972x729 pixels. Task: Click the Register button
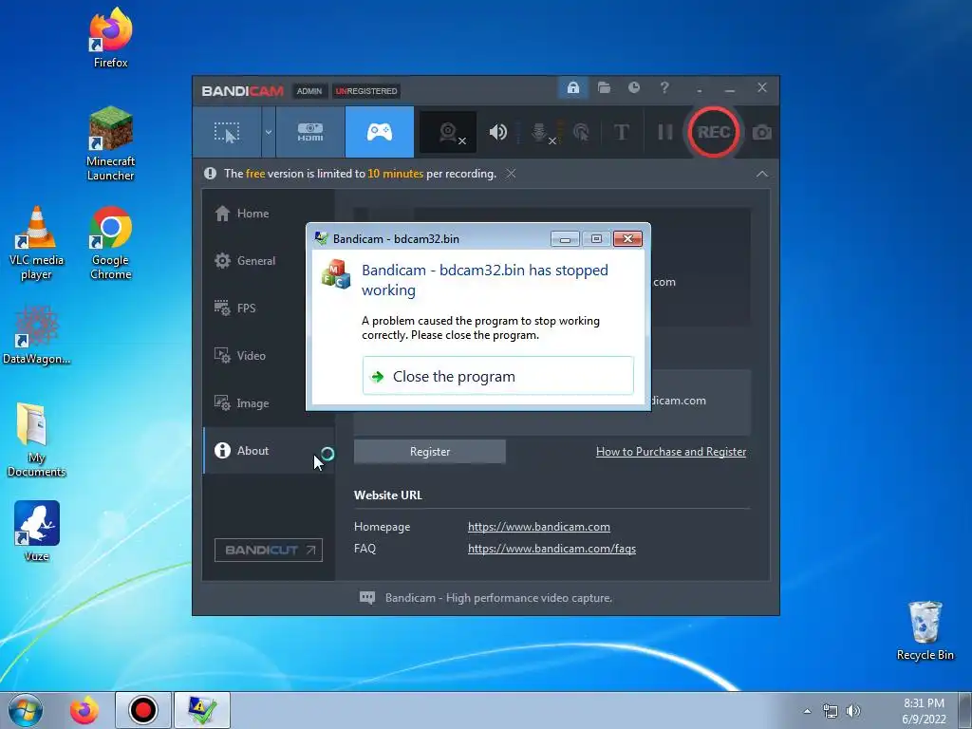[x=430, y=451]
